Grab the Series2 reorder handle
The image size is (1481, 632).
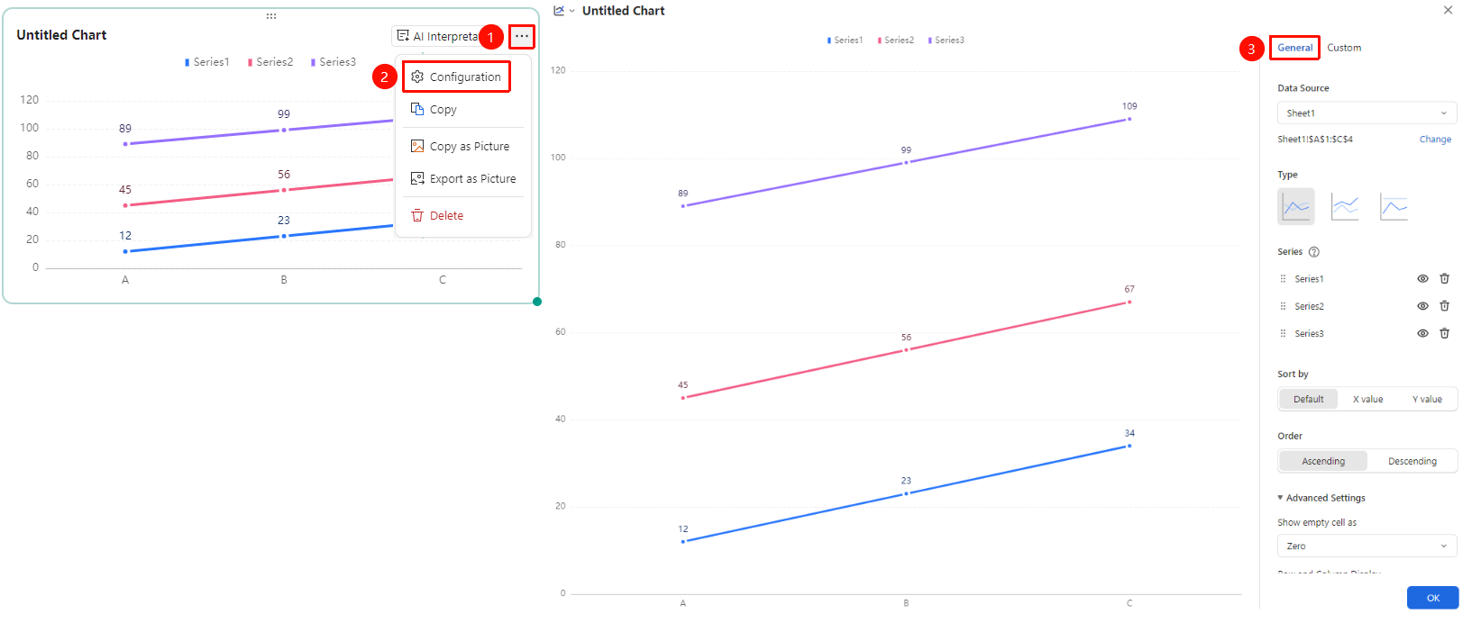1284,306
